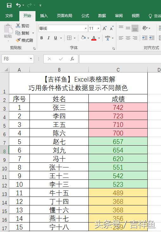Click the Increase Indent icon
Viewport: 161px width, 232px height.
pyautogui.click(x=152, y=38)
